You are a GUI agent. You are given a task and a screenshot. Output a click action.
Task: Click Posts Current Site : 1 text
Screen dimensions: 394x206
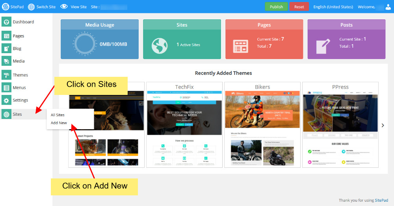coord(353,39)
